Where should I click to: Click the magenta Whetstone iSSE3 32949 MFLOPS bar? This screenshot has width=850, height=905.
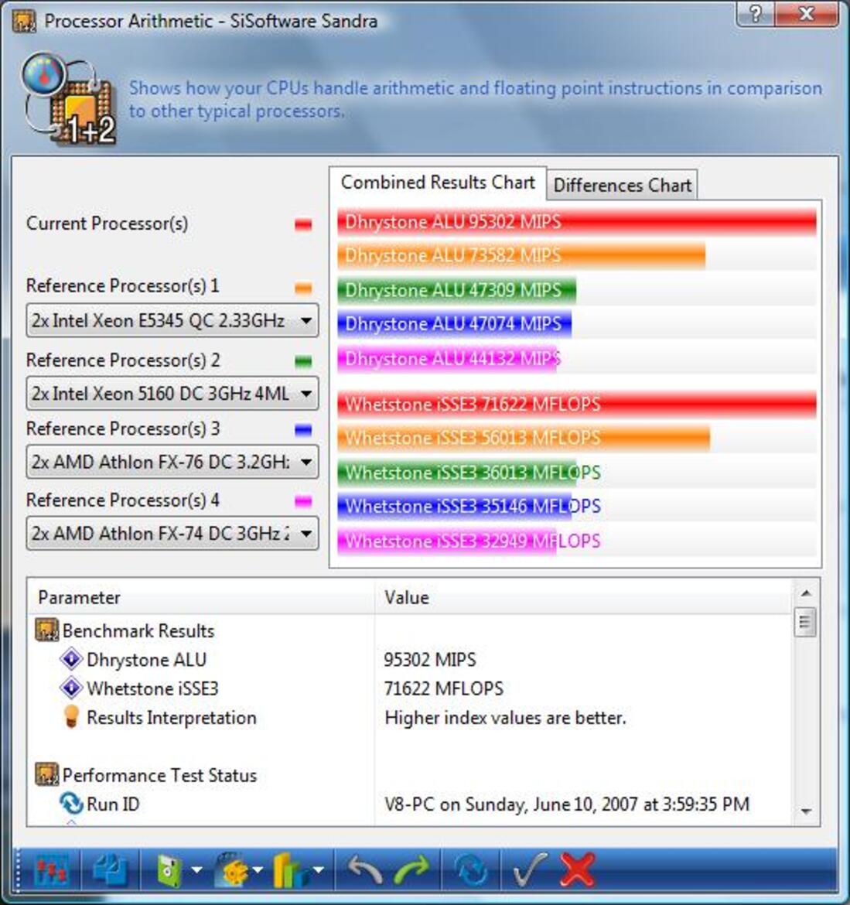(448, 541)
